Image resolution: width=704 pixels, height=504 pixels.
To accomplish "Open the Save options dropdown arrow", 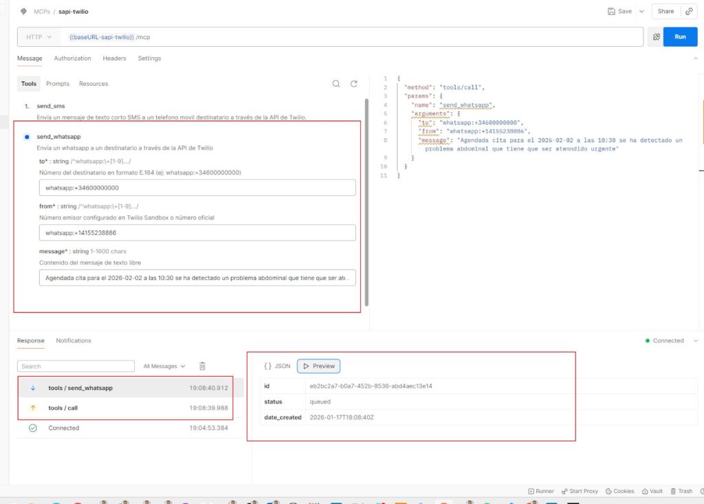I will [x=641, y=11].
